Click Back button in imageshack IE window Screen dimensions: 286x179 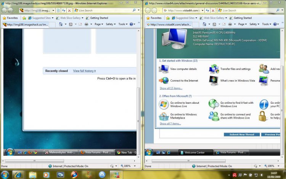point(4,10)
